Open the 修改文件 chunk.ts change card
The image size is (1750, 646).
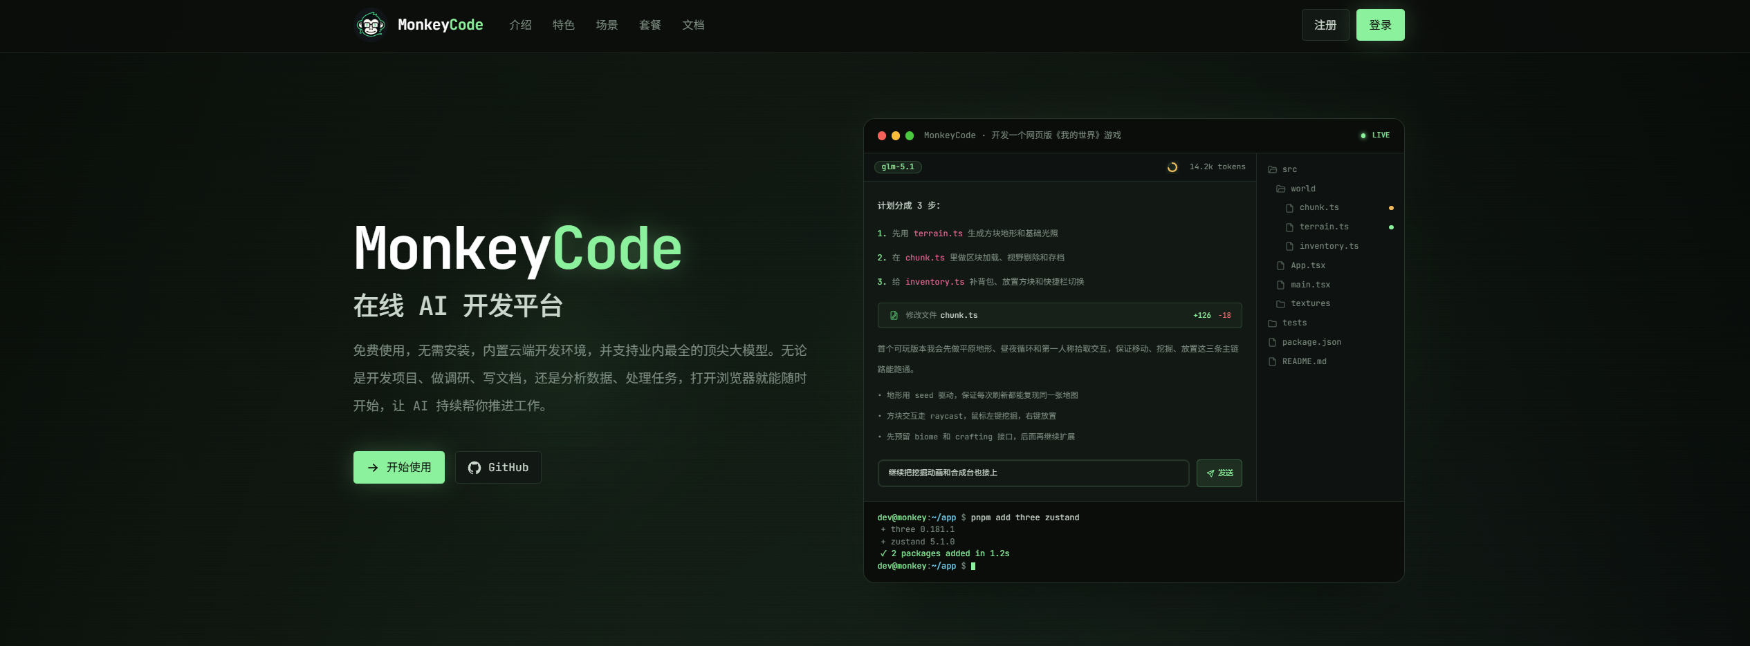point(1060,315)
